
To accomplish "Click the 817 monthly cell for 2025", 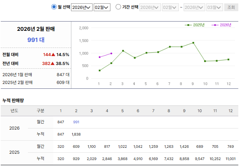I will pos(107,146).
